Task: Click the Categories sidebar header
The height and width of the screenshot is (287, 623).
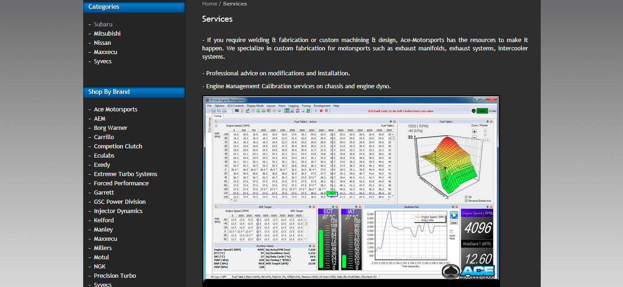Action: coord(134,7)
